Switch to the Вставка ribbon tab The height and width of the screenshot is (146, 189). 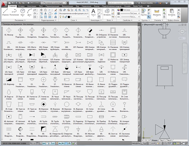tap(22, 6)
